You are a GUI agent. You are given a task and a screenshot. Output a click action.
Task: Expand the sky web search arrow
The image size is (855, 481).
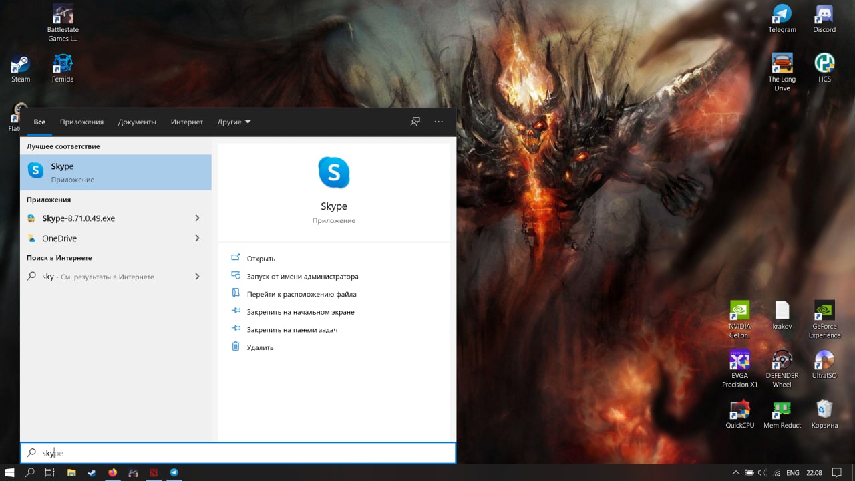point(197,277)
